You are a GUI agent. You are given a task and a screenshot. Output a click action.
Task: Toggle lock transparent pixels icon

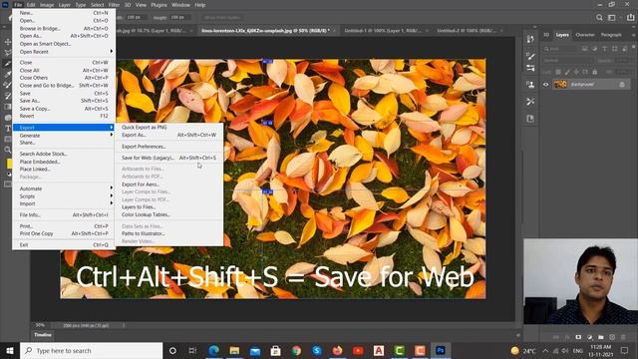(558, 72)
